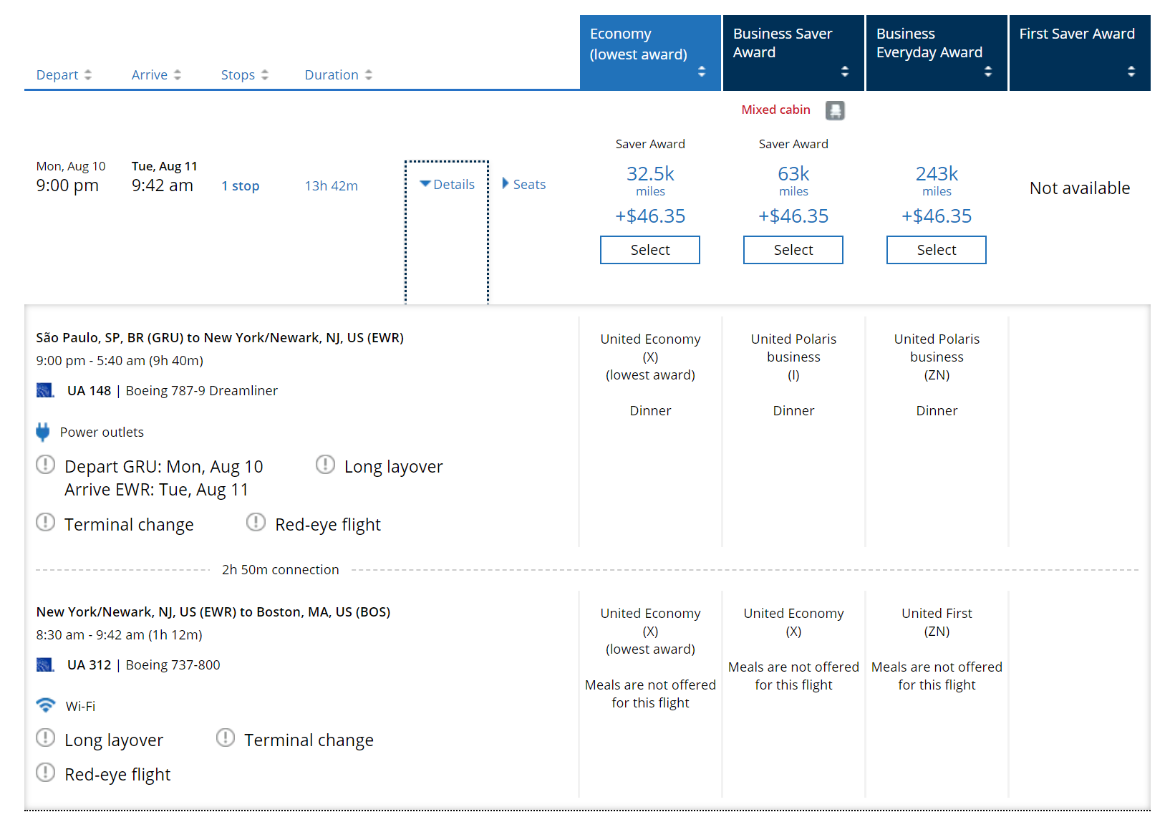Click the United First (ZN) fare class
This screenshot has height=817, width=1170.
[x=937, y=622]
